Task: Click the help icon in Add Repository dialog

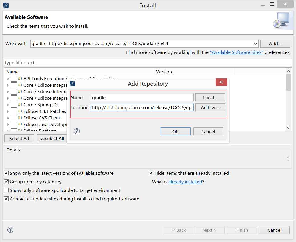Action: pyautogui.click(x=77, y=131)
